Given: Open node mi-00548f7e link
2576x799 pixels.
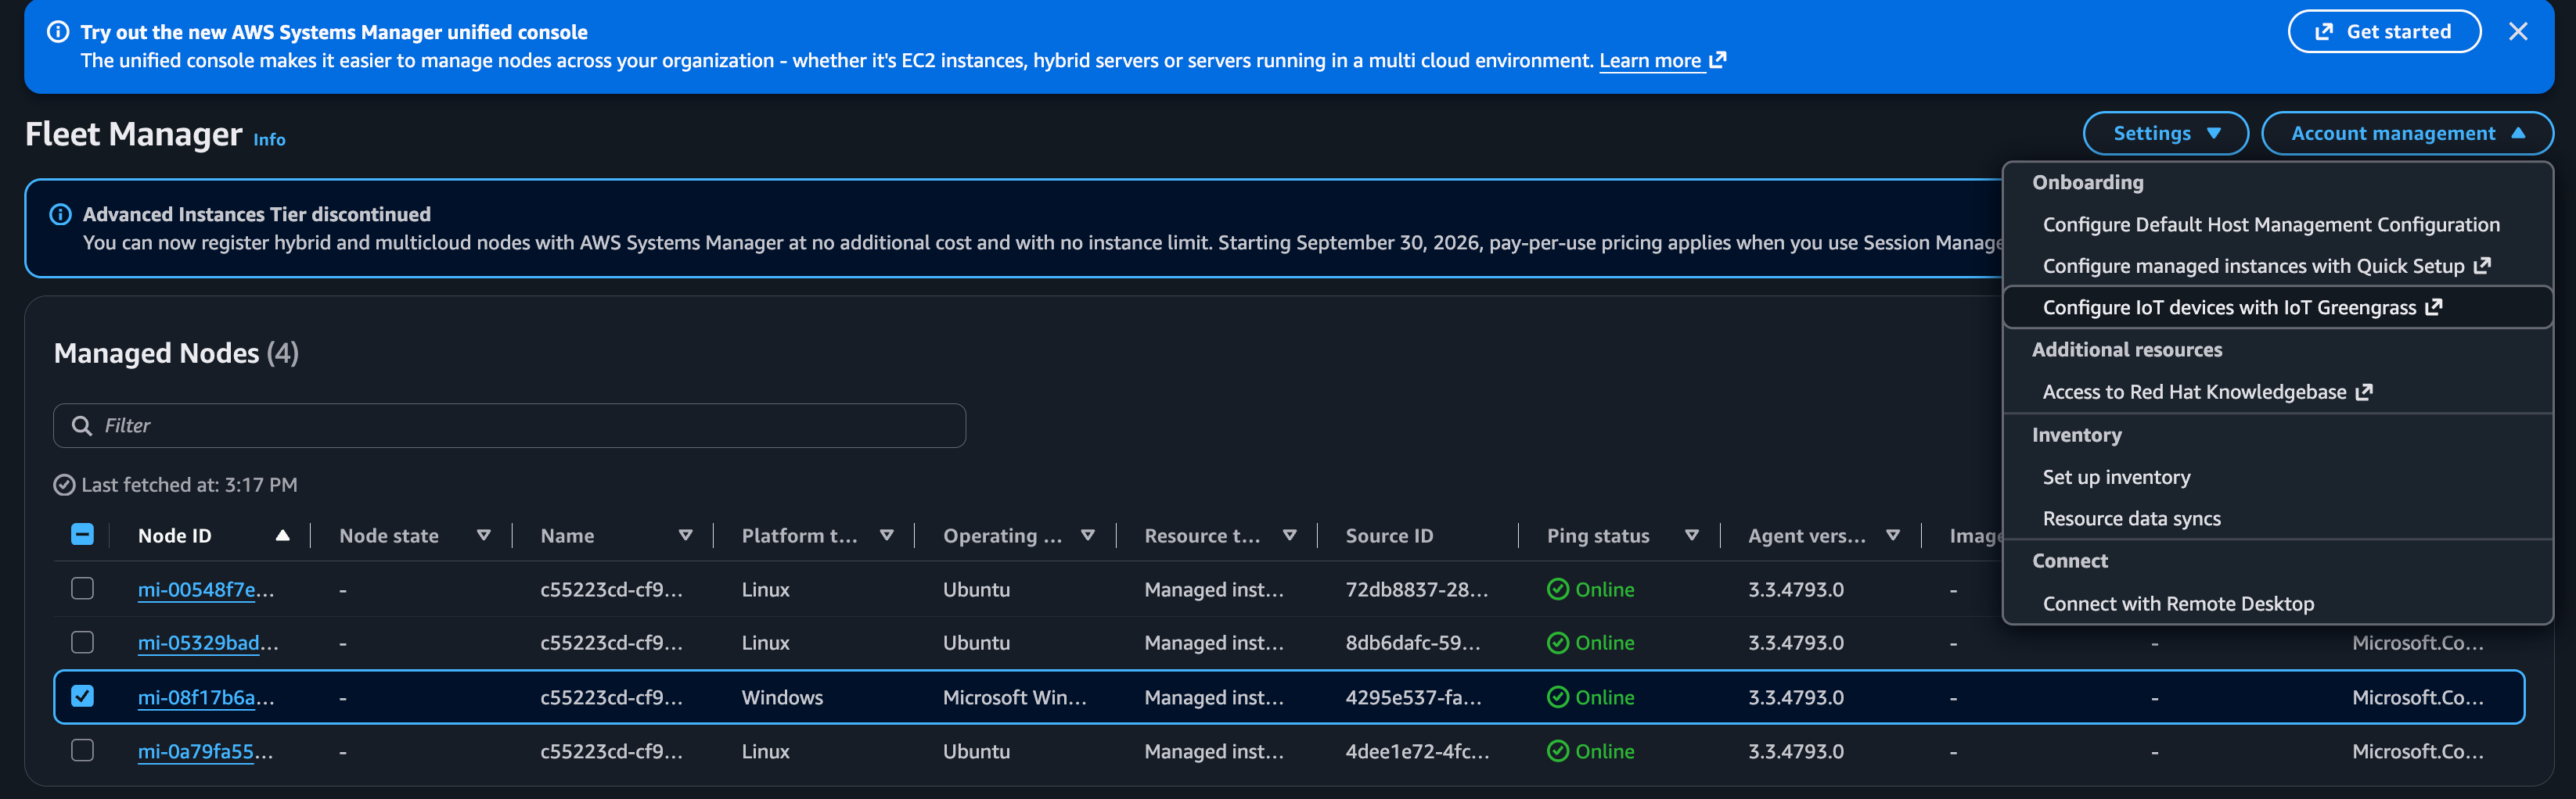Looking at the screenshot, I should (x=206, y=590).
